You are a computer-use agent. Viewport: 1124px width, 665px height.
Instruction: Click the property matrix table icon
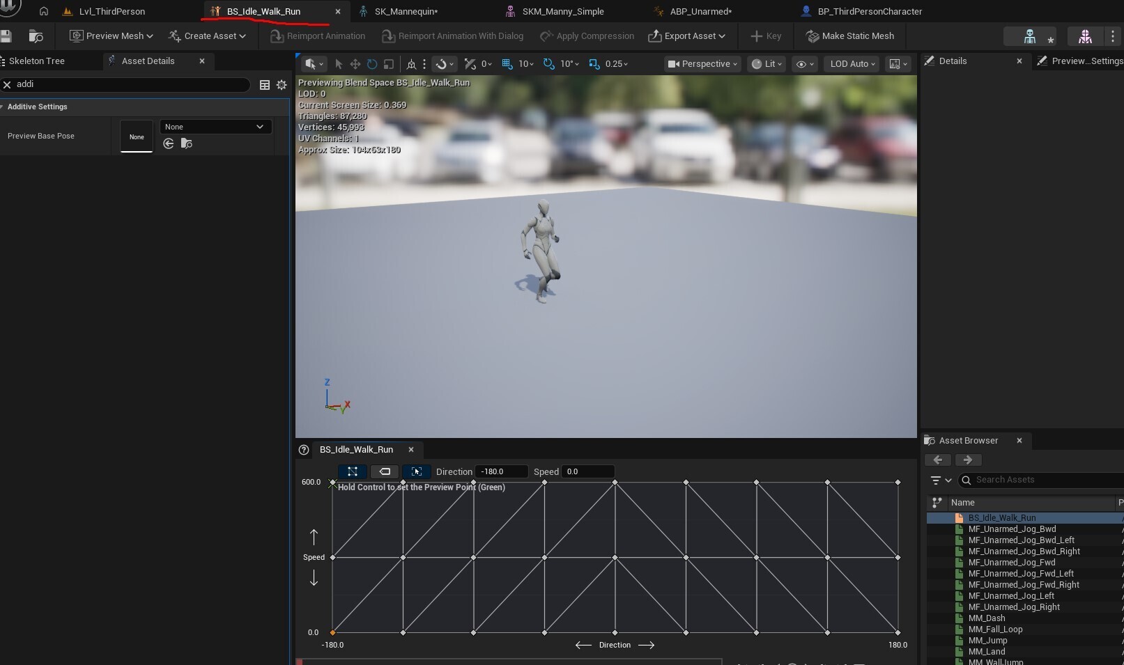(265, 85)
